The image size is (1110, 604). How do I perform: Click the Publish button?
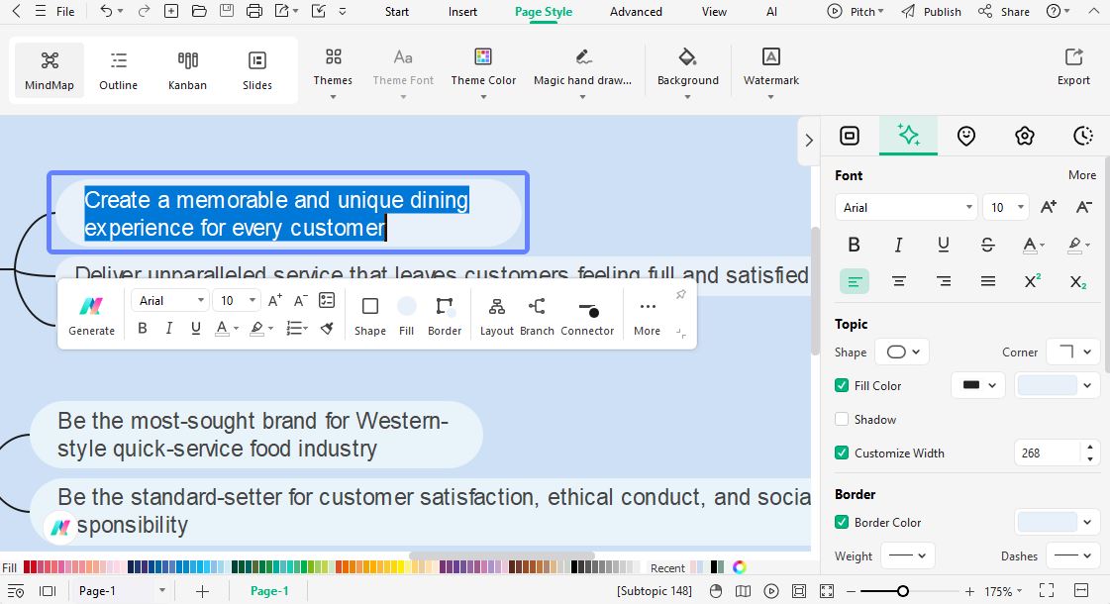(x=931, y=12)
